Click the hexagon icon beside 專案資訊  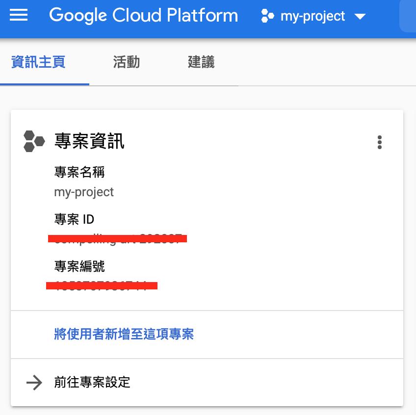tap(34, 141)
